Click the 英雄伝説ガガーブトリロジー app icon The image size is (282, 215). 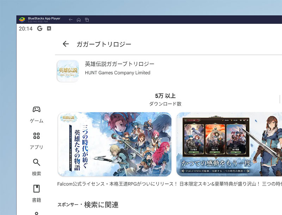68,71
